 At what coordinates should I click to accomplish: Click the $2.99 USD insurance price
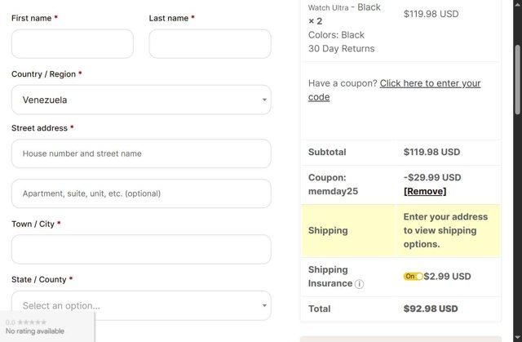tap(447, 277)
